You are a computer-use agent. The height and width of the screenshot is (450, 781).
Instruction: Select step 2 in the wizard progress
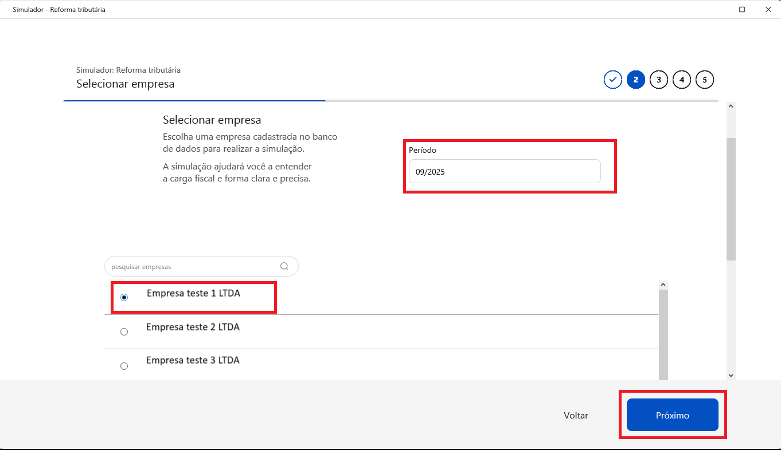coord(636,80)
